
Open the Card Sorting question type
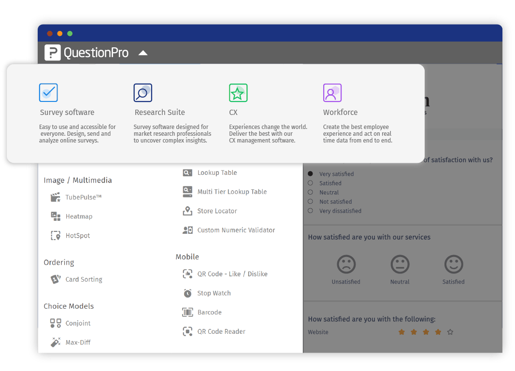click(84, 279)
